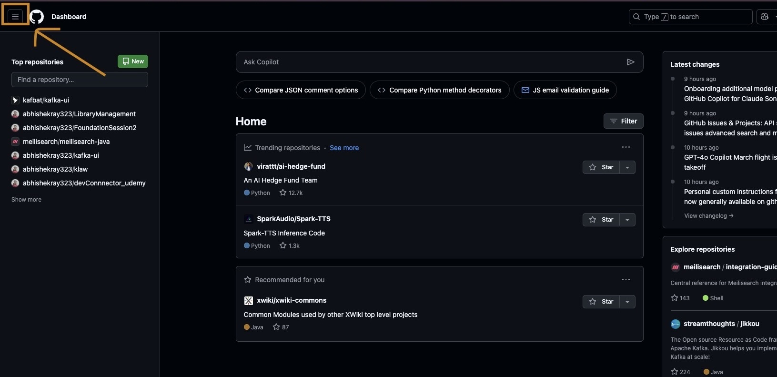Image resolution: width=777 pixels, height=377 pixels.
Task: Open Personal custom instructions changelog entry
Action: click(x=730, y=197)
